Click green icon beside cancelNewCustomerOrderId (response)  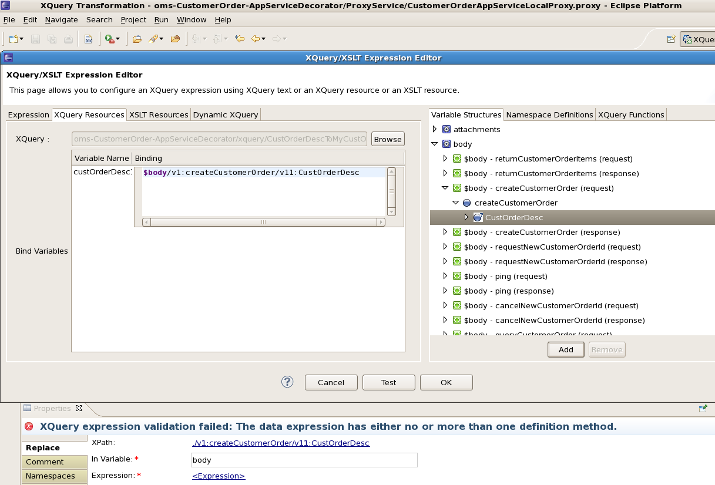click(457, 320)
